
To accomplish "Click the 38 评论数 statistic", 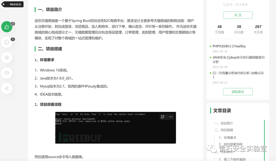I will coord(239,29).
